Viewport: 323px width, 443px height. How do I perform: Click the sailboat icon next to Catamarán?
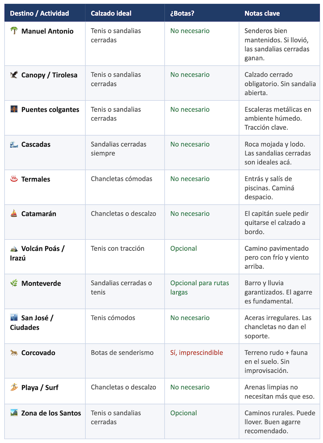point(14,213)
